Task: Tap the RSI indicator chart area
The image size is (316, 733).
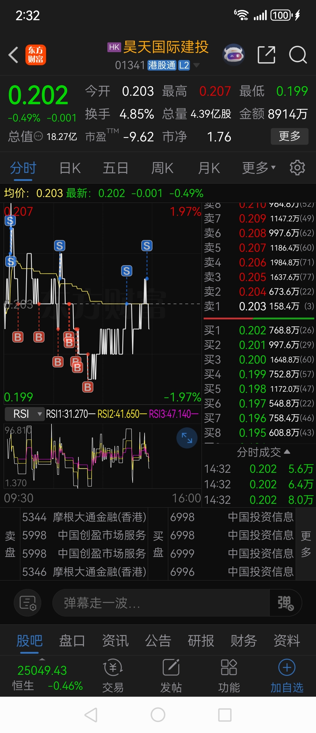Action: point(102,457)
